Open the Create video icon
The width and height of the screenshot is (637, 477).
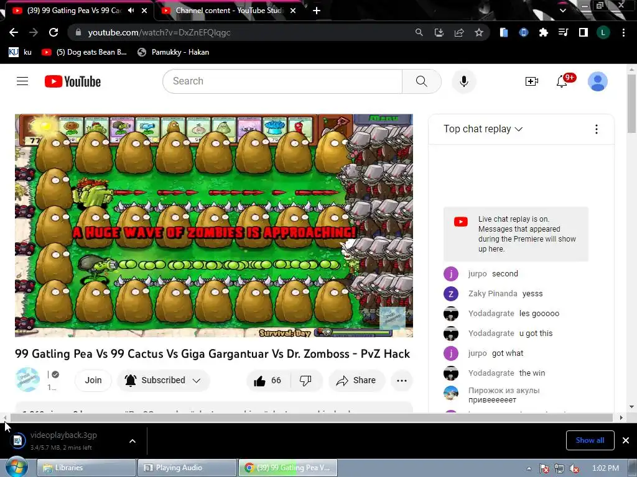pyautogui.click(x=531, y=81)
